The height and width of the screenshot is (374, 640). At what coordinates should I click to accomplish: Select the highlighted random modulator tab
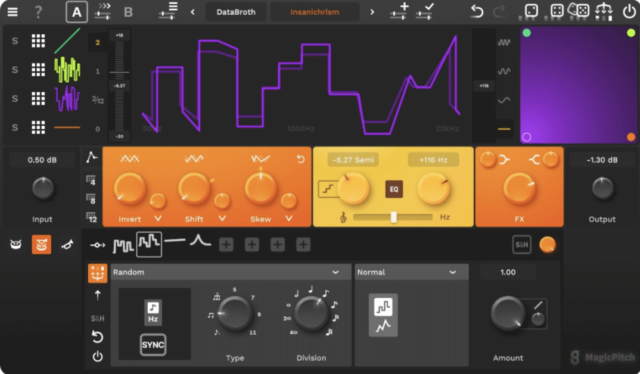[x=149, y=244]
